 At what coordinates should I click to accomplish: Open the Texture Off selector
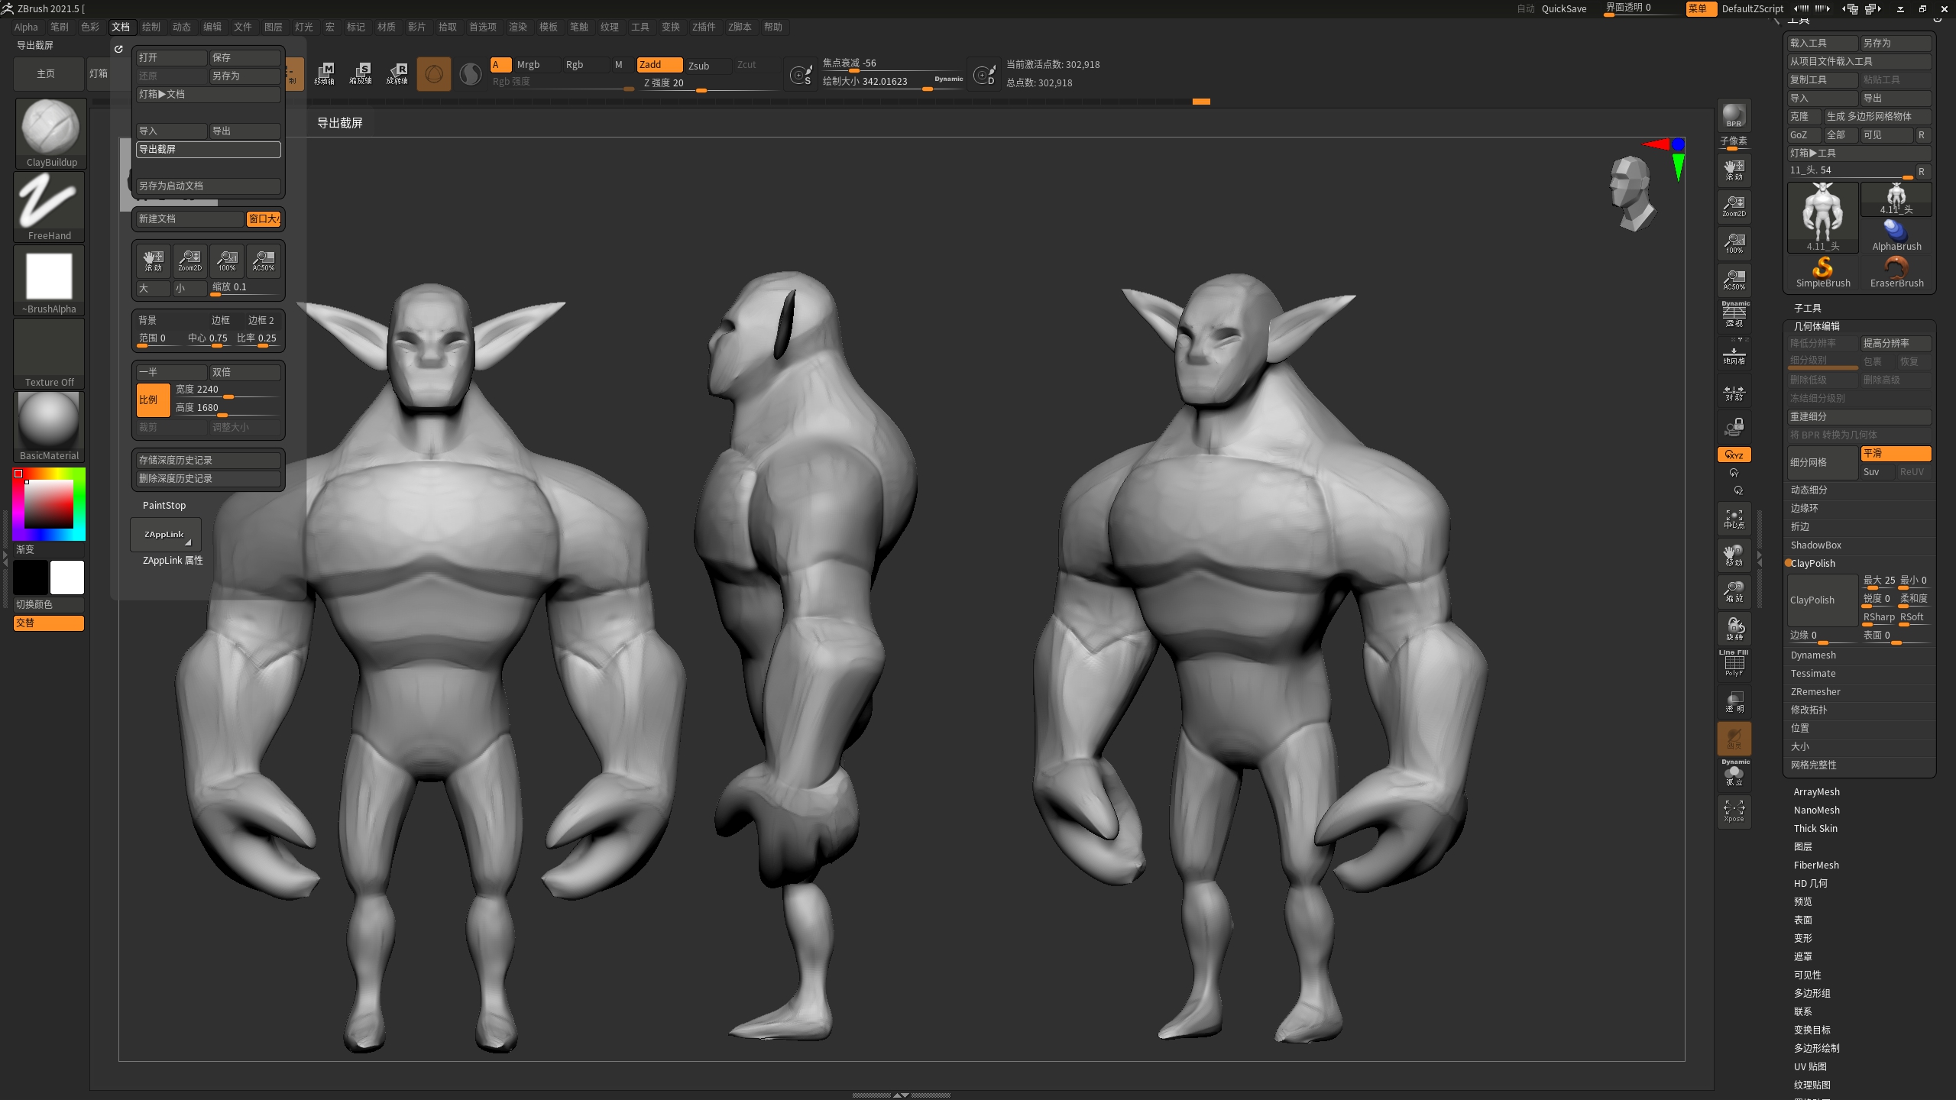pos(50,353)
